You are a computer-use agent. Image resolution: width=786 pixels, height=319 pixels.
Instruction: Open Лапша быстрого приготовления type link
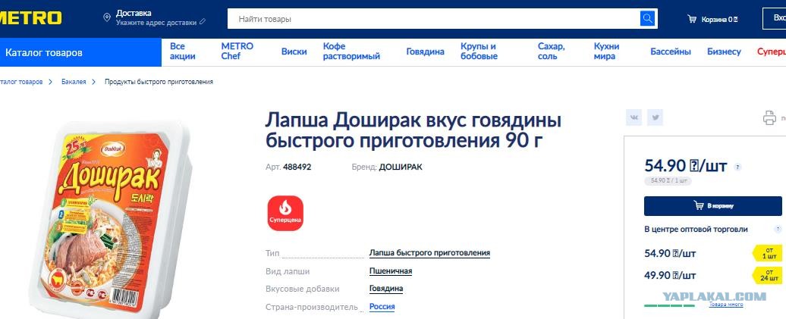429,253
